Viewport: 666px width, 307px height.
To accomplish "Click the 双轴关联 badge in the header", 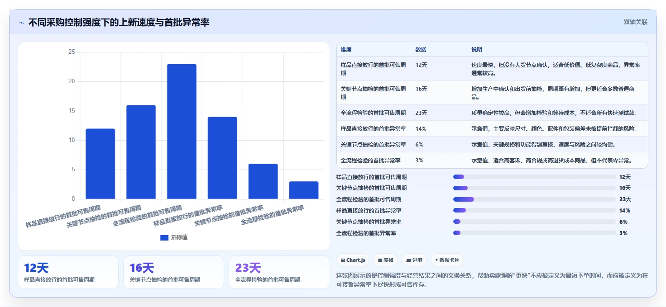I will pyautogui.click(x=636, y=22).
